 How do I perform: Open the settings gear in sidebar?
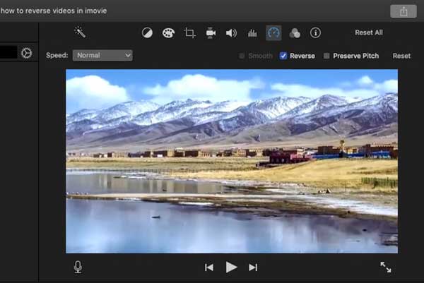[26, 53]
